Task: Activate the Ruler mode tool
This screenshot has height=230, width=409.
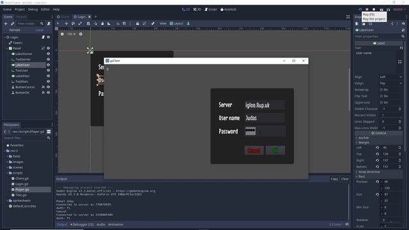Action: (109, 24)
